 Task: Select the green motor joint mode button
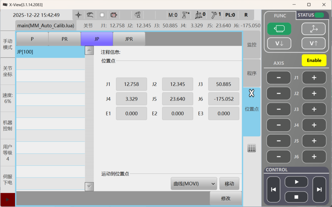click(279, 29)
